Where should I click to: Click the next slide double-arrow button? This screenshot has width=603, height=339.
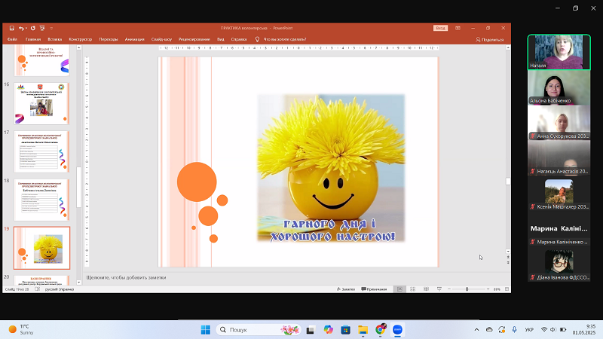[508, 262]
